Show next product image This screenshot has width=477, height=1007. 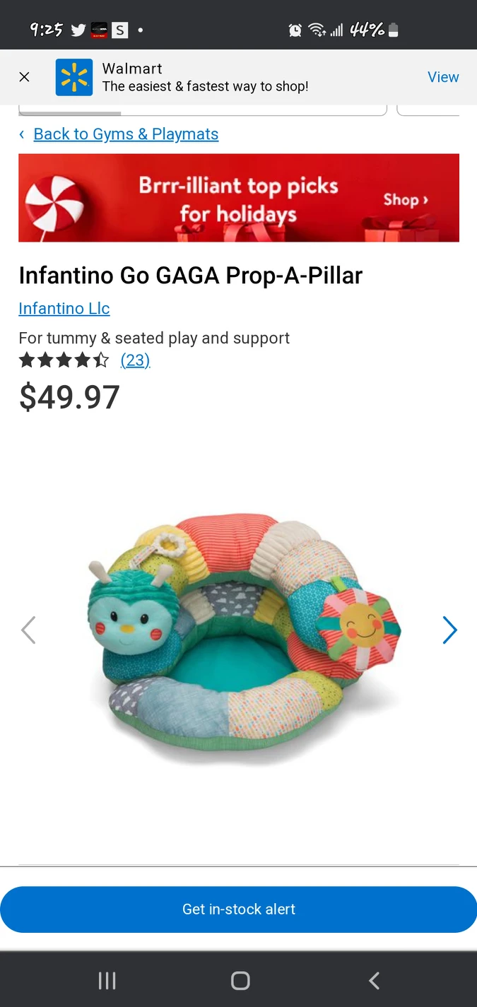(x=449, y=630)
